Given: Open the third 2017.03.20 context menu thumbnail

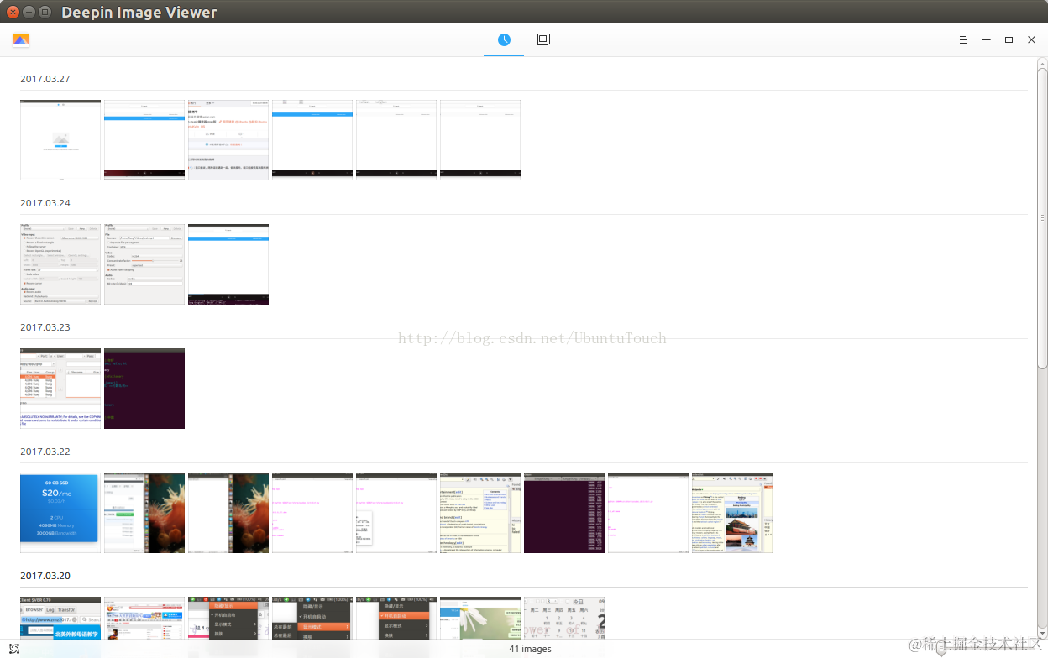Looking at the screenshot, I should click(x=228, y=618).
